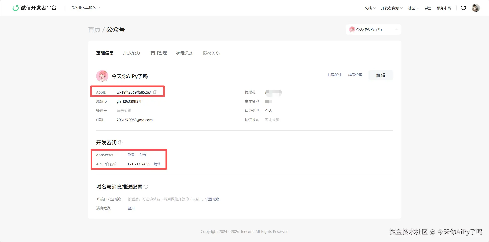Image resolution: width=489 pixels, height=242 pixels.
Task: Click the 原始ID value gh_f26339ff37ff
Action: (x=130, y=101)
